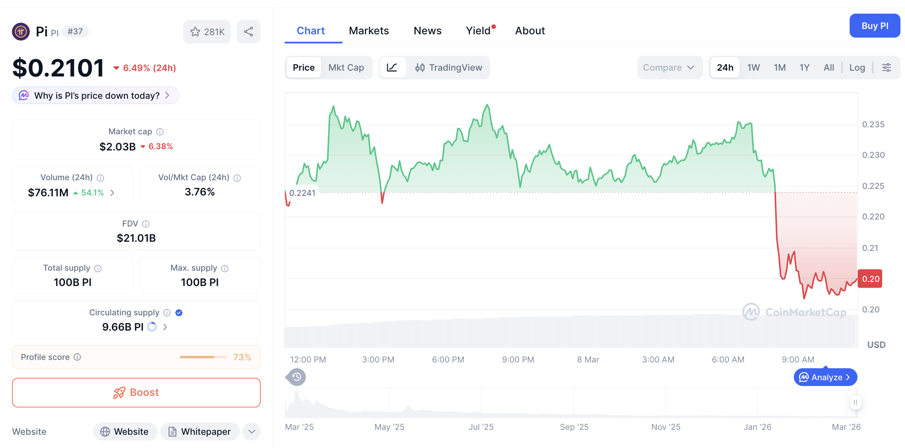Image resolution: width=905 pixels, height=448 pixels.
Task: Click the Buy PI button
Action: (x=875, y=26)
